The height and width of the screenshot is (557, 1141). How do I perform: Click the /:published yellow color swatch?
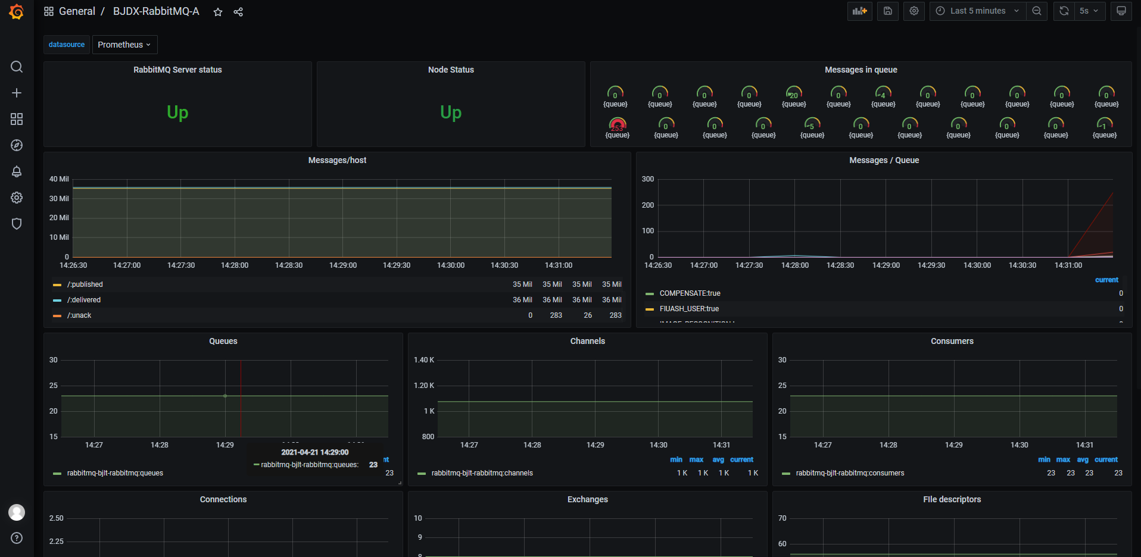tap(57, 285)
